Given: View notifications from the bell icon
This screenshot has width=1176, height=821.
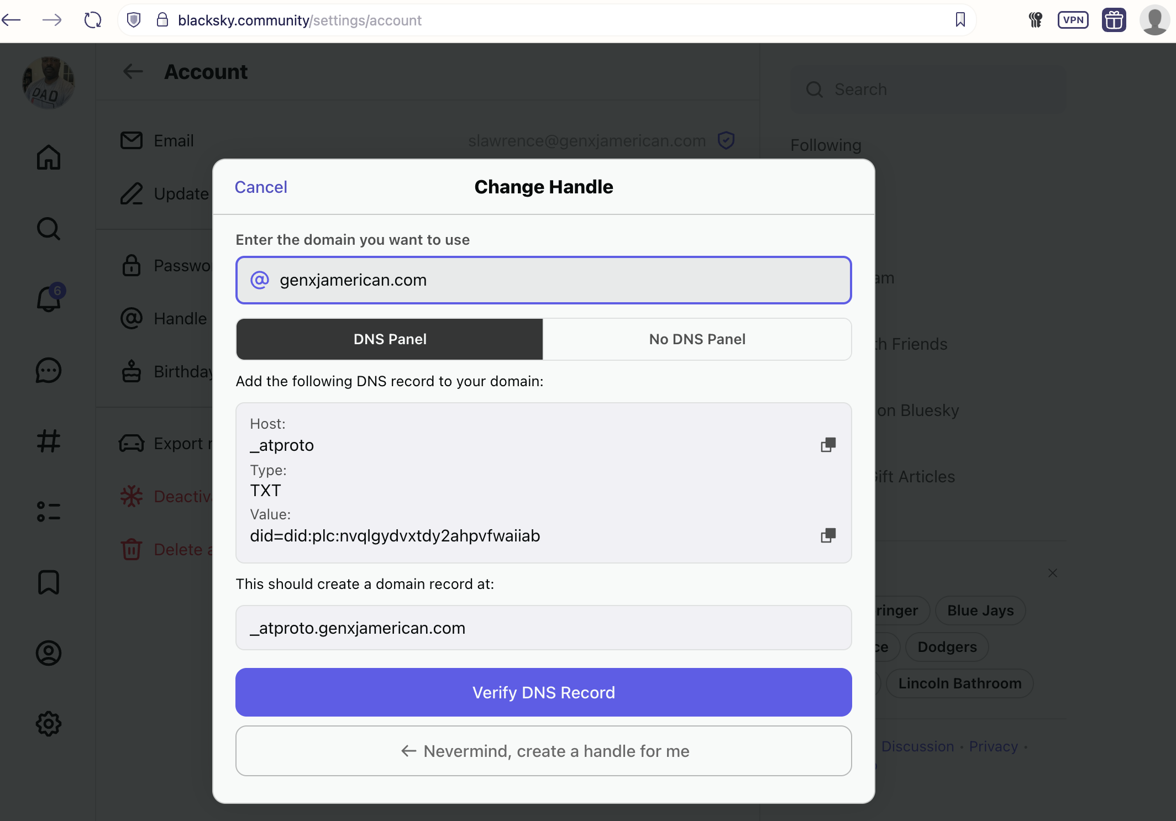Looking at the screenshot, I should click(49, 300).
